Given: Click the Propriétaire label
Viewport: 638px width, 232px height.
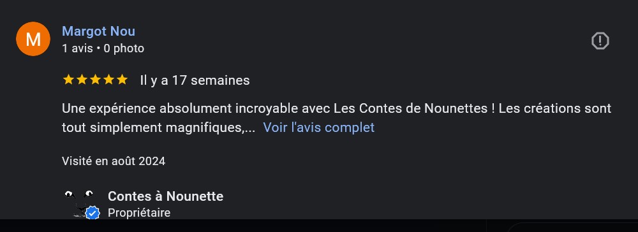Looking at the screenshot, I should [138, 213].
